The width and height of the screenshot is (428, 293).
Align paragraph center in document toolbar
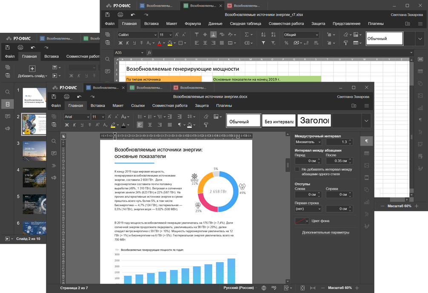coord(150,125)
